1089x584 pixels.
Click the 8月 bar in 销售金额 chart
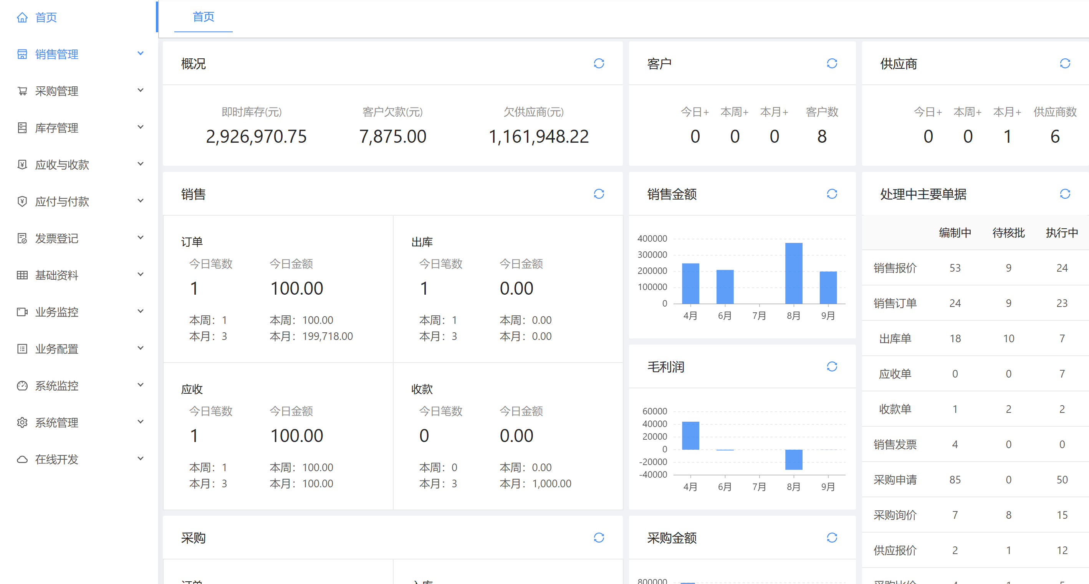[793, 274]
